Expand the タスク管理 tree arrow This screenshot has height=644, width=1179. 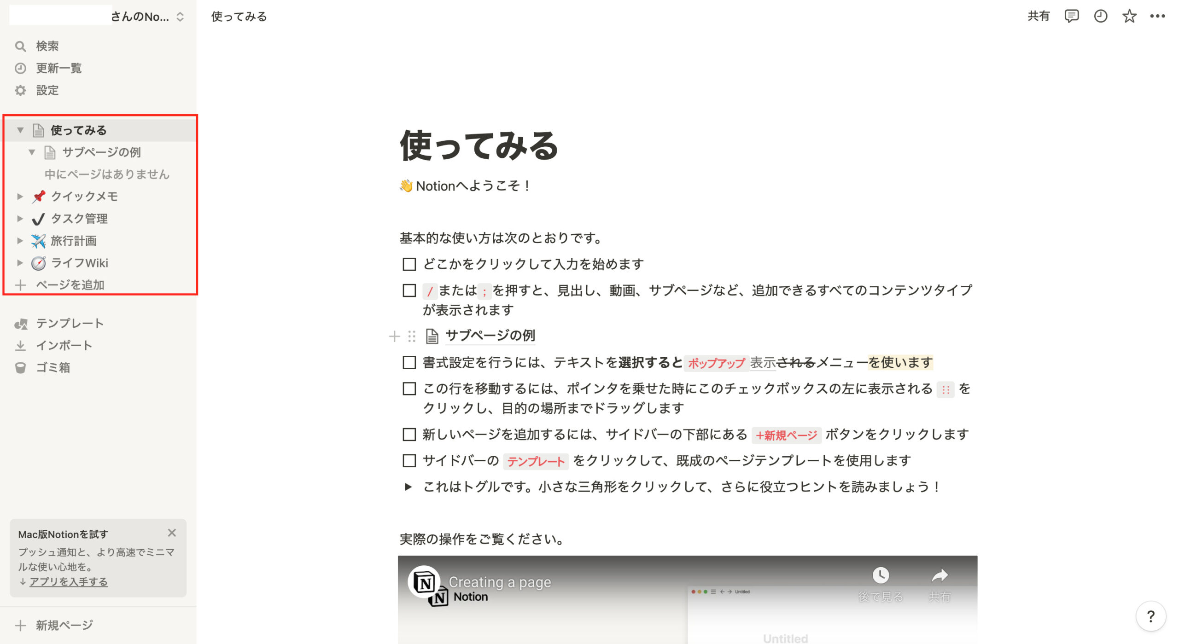point(20,219)
